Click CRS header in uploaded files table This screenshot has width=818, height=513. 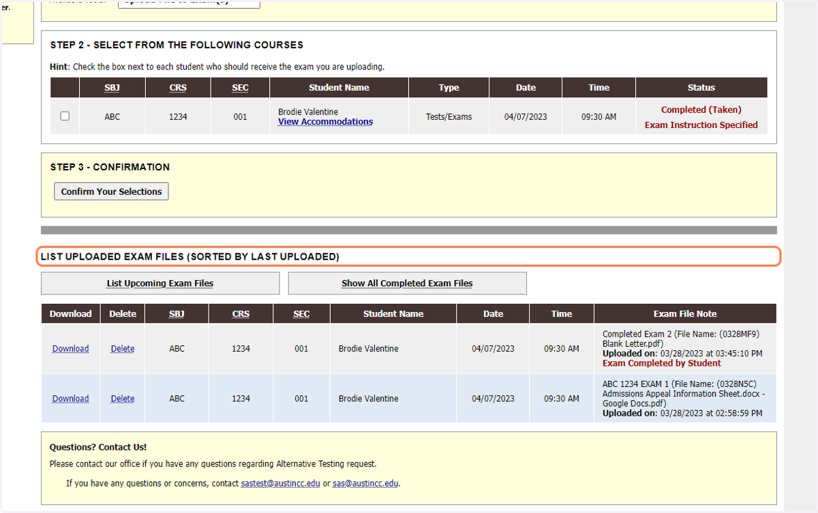tap(241, 314)
